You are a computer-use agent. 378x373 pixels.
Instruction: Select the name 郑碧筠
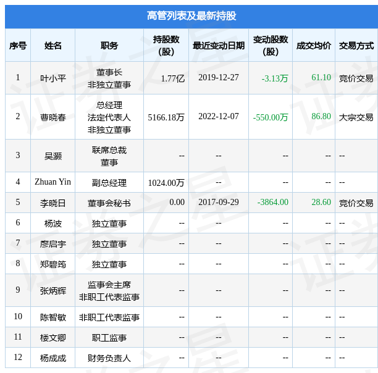pos(52,264)
